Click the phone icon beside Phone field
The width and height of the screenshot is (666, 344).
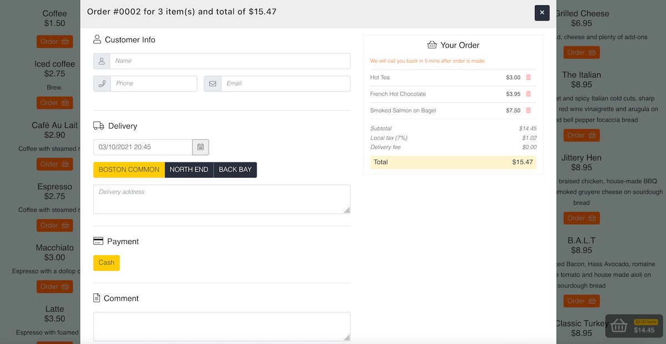click(102, 84)
